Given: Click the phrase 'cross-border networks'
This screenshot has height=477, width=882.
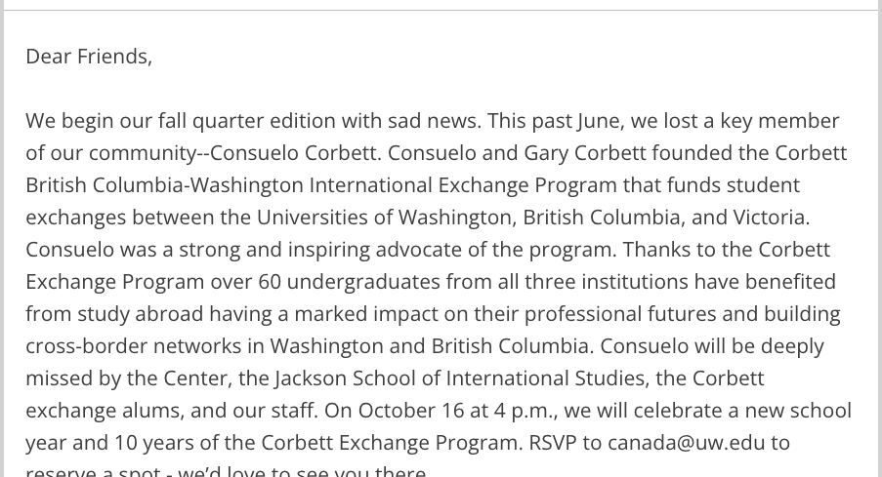Looking at the screenshot, I should click(133, 346).
